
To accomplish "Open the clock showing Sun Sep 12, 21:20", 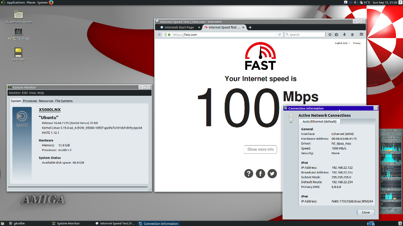I will 385,2.
